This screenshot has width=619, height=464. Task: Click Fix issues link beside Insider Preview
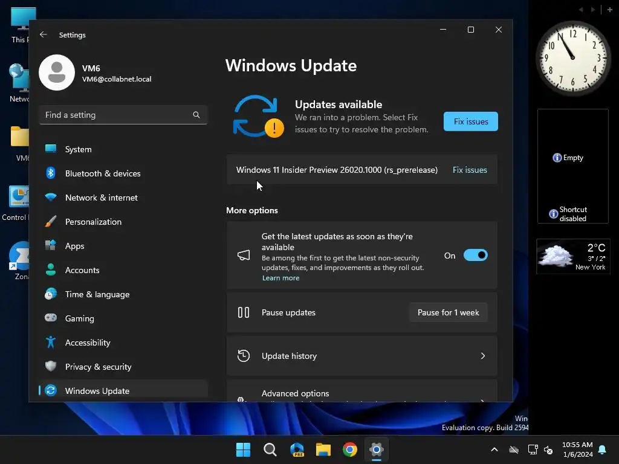pos(470,170)
